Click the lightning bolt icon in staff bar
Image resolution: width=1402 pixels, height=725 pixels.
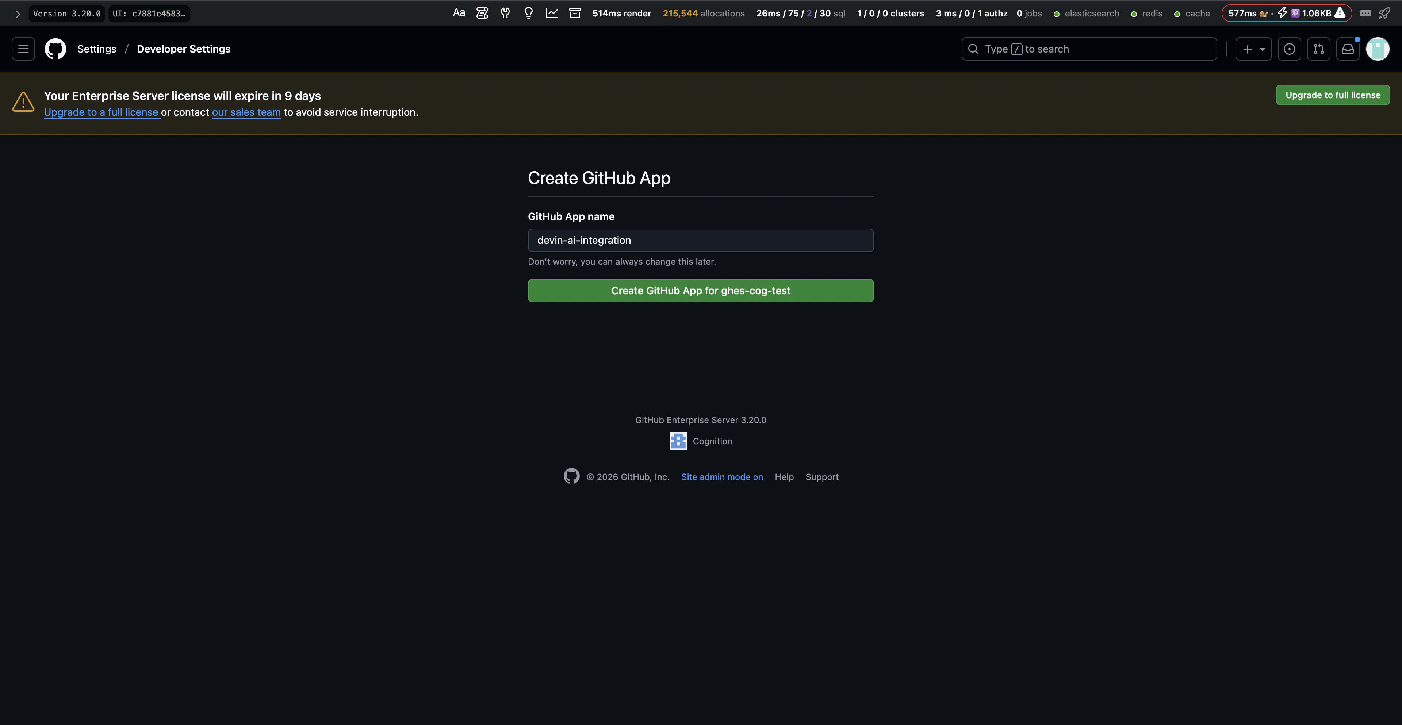point(1282,13)
